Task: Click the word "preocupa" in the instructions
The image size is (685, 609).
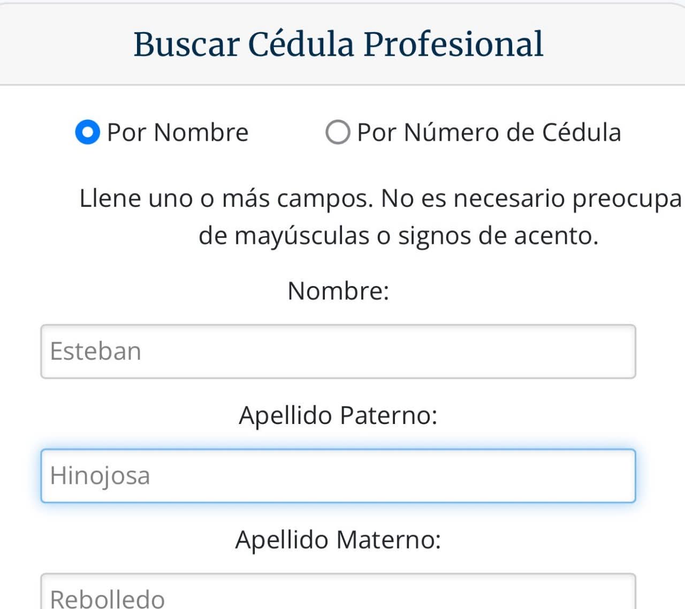Action: (627, 199)
